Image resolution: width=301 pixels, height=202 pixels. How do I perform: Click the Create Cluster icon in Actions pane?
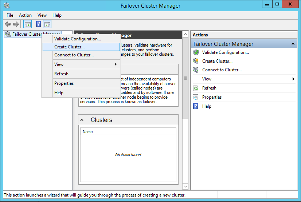point(196,61)
